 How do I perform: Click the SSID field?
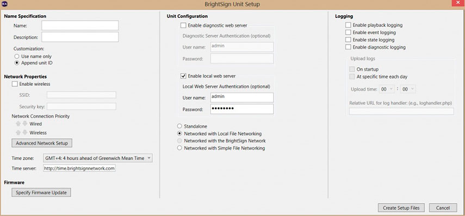pyautogui.click(x=82, y=95)
